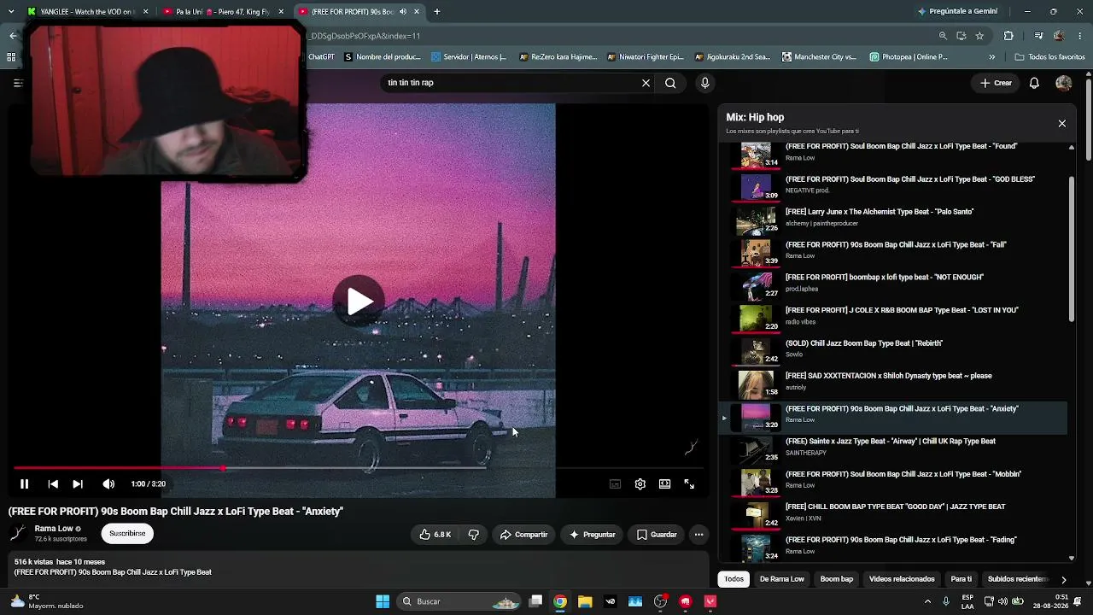Open YouTube notifications bell
The height and width of the screenshot is (615, 1093).
(x=1034, y=83)
